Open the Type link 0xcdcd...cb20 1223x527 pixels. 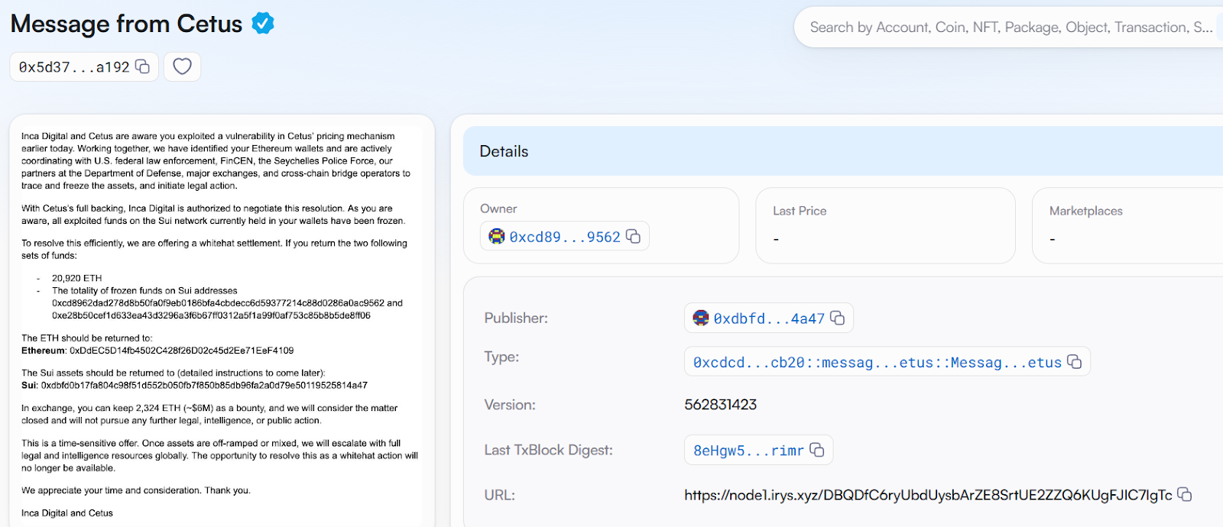tap(877, 363)
